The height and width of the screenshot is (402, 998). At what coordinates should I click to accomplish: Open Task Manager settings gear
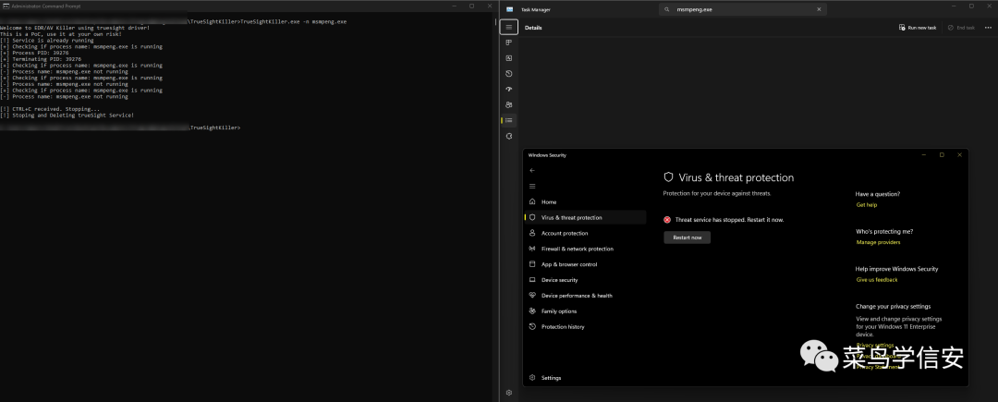(x=508, y=393)
